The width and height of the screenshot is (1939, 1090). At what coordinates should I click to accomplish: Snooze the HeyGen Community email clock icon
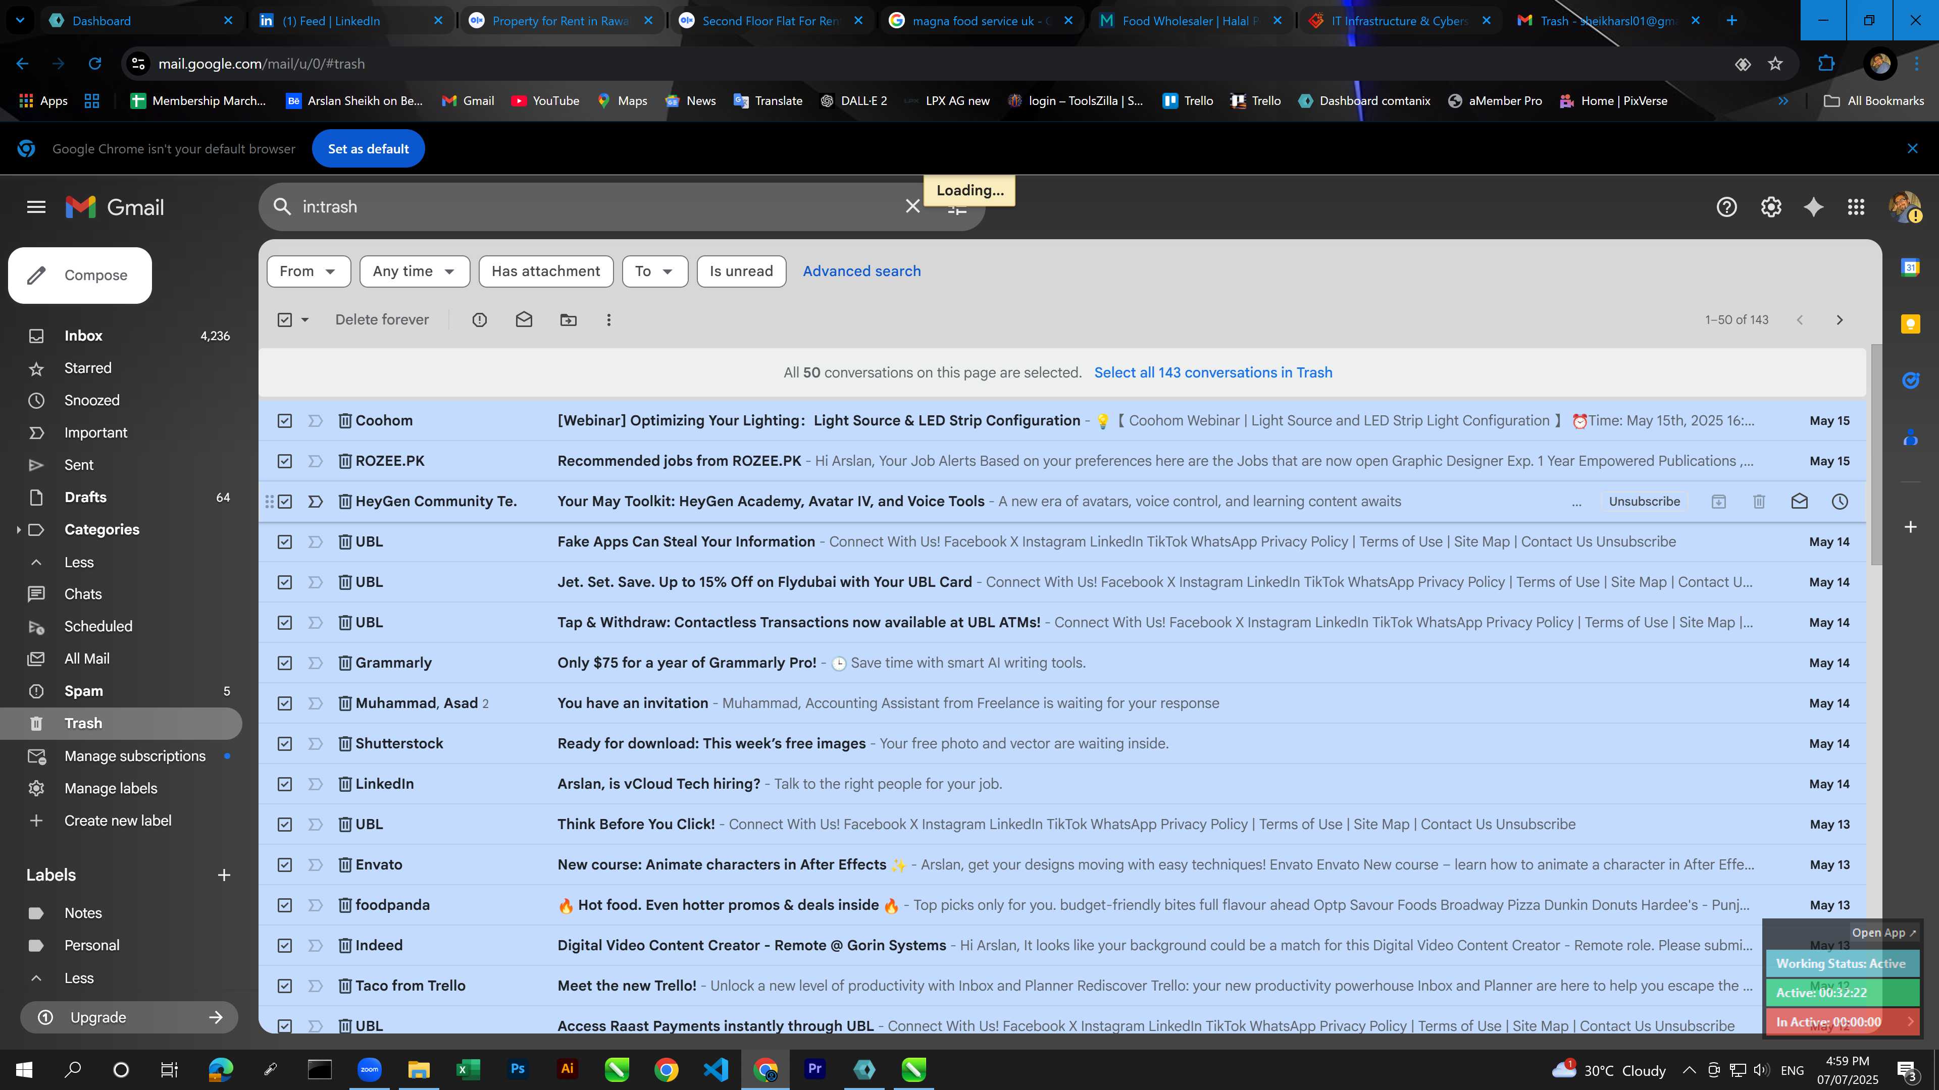(x=1840, y=501)
